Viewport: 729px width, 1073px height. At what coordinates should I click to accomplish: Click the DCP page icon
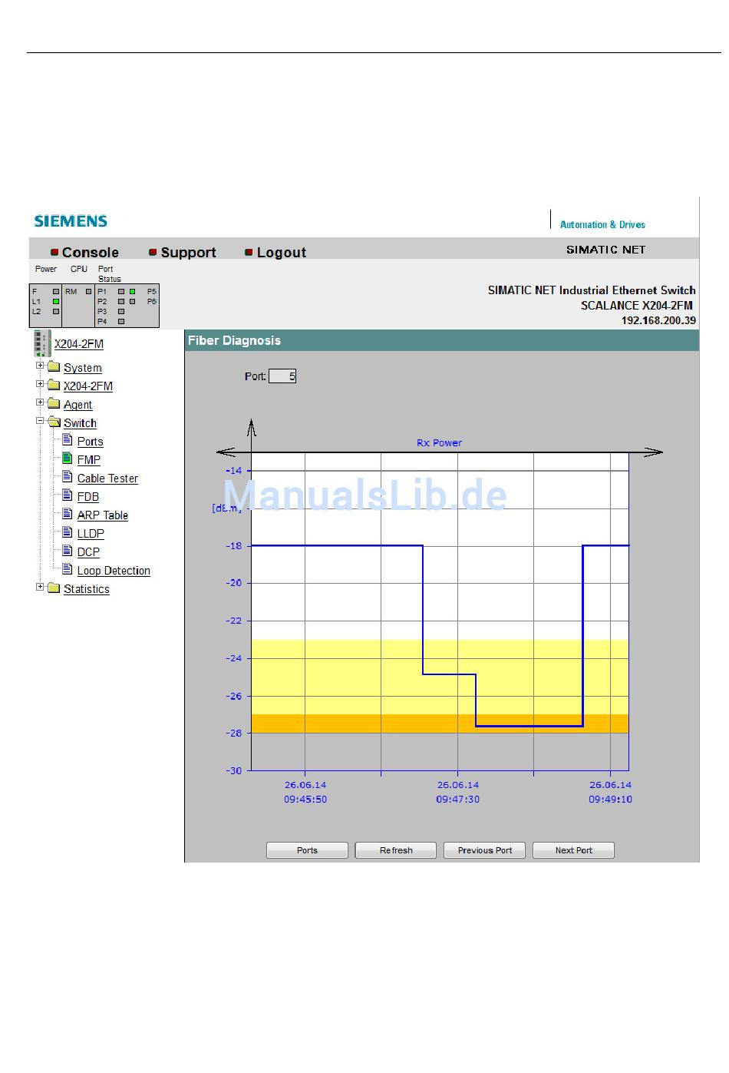(68, 551)
